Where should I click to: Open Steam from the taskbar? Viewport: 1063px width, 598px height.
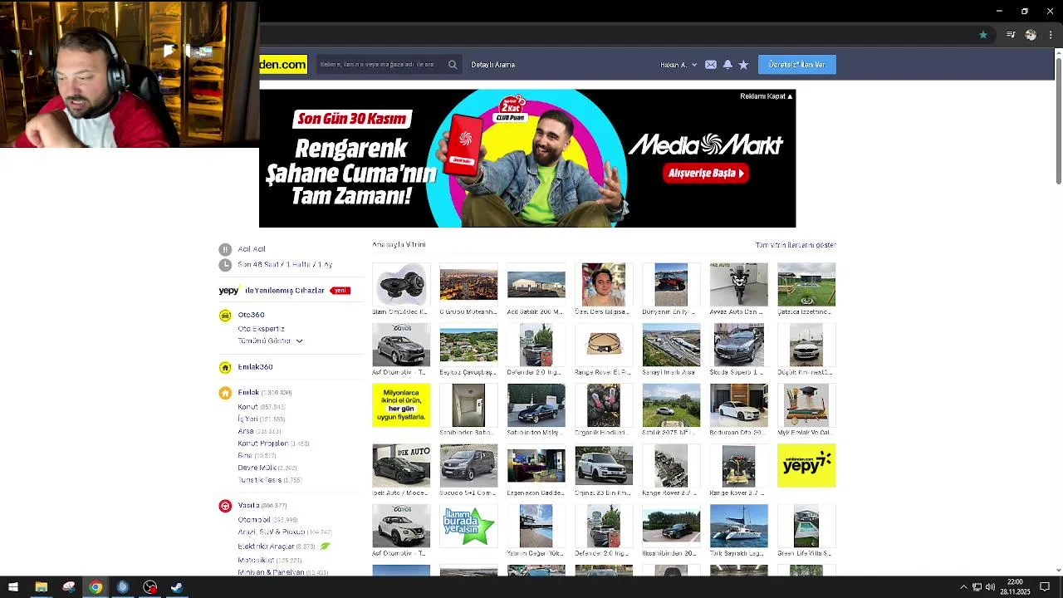[177, 587]
